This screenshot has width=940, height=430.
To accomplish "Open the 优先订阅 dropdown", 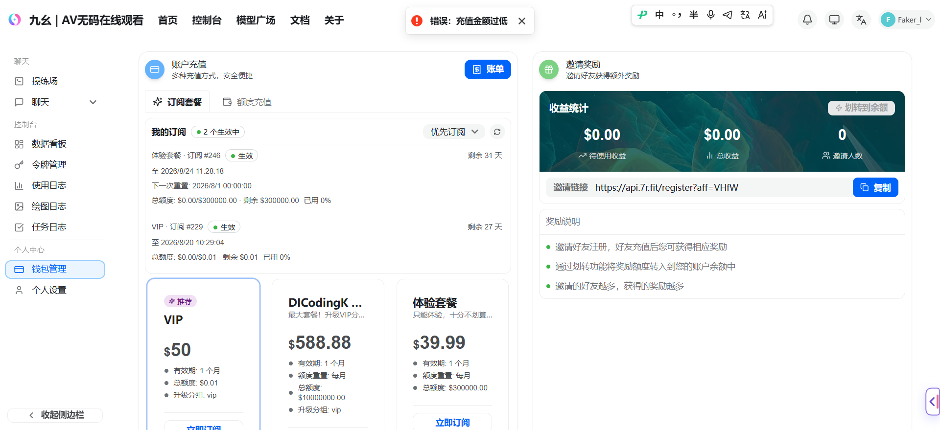I will 453,132.
